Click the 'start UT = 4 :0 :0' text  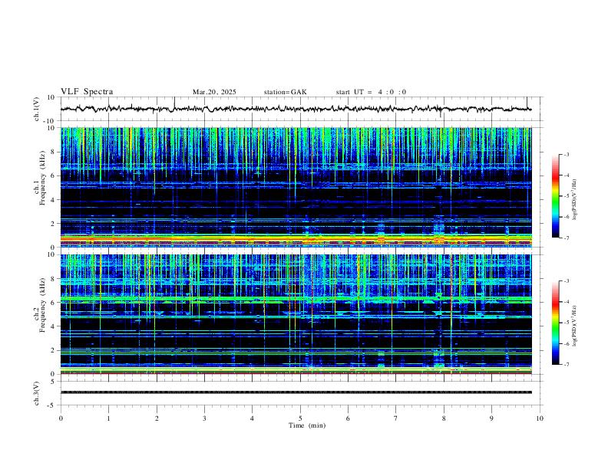click(371, 92)
